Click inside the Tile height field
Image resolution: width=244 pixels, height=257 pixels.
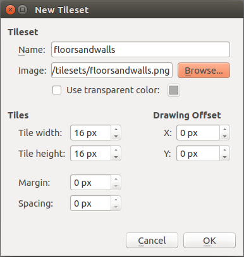[91, 154]
